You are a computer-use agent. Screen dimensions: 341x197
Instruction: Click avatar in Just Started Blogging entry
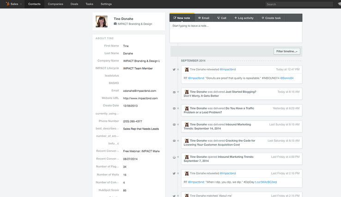pos(187,92)
